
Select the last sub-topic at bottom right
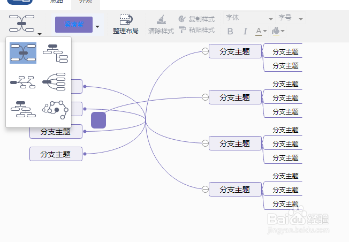(285, 203)
